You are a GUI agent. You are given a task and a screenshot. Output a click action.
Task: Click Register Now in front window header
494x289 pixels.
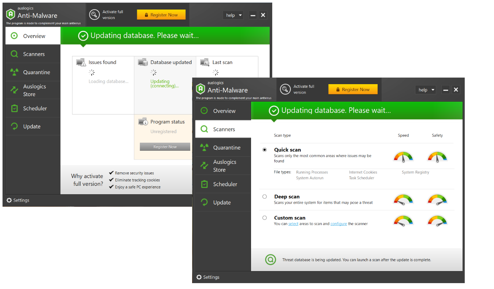click(x=353, y=89)
